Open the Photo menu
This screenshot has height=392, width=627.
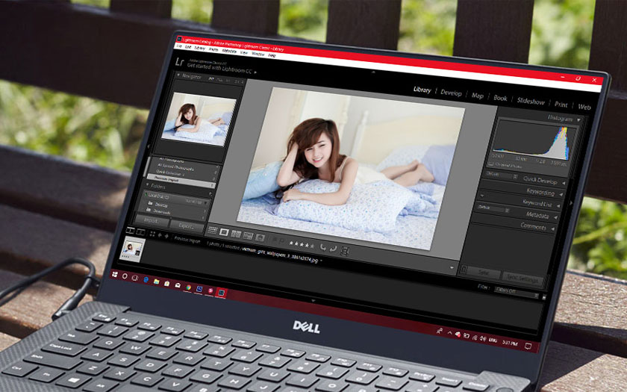point(213,49)
